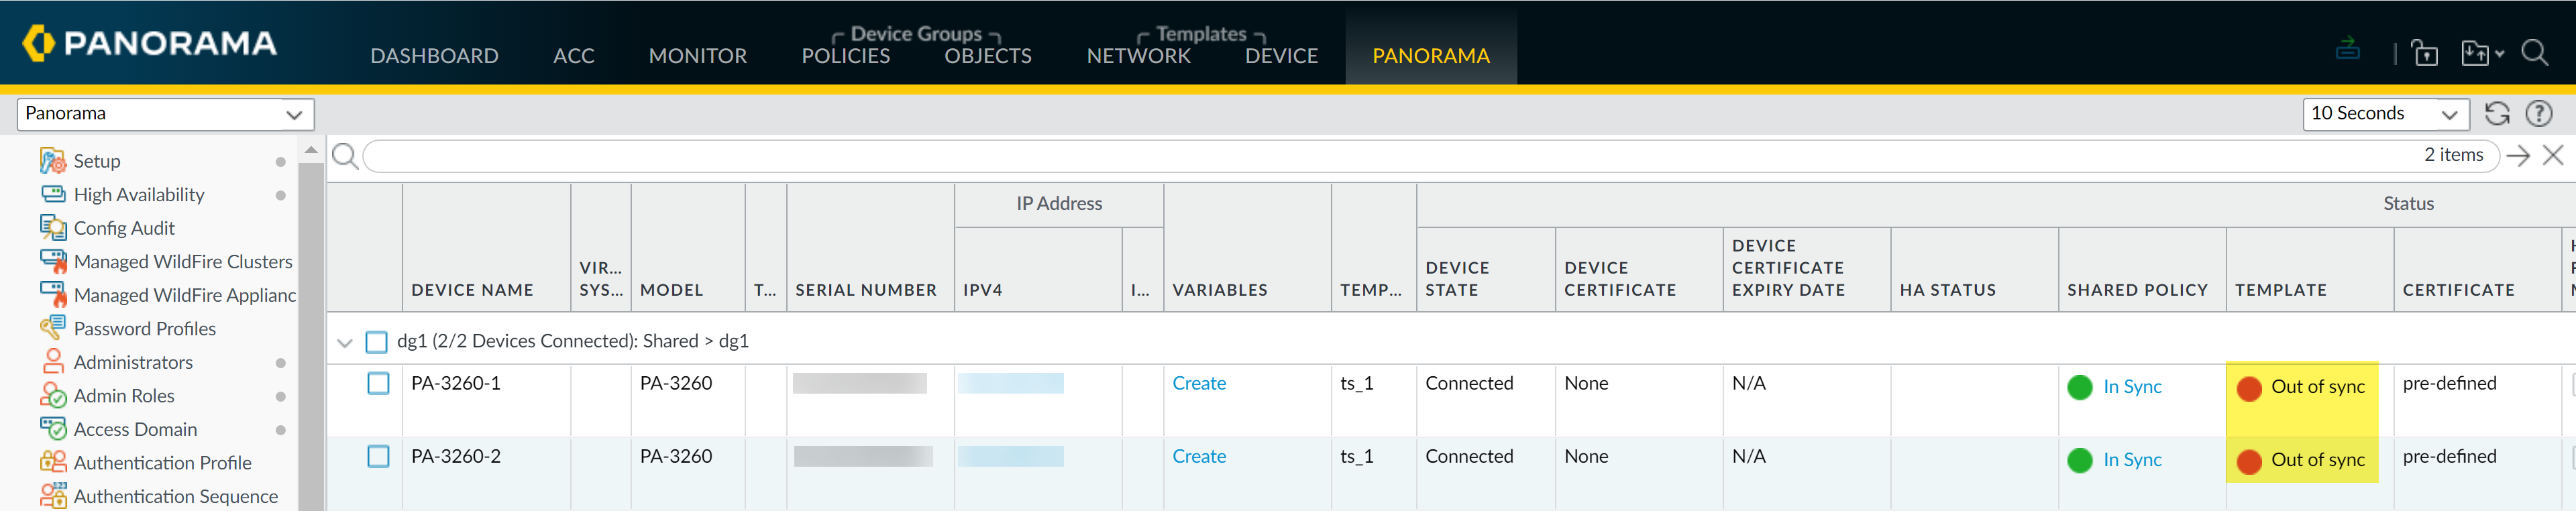The image size is (2576, 511).
Task: Click the search magnifier icon in top bar
Action: (x=2534, y=53)
